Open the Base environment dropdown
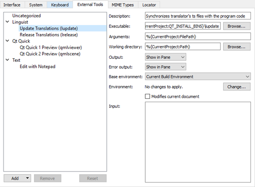Screen dimensions: 255x187 point(198,76)
